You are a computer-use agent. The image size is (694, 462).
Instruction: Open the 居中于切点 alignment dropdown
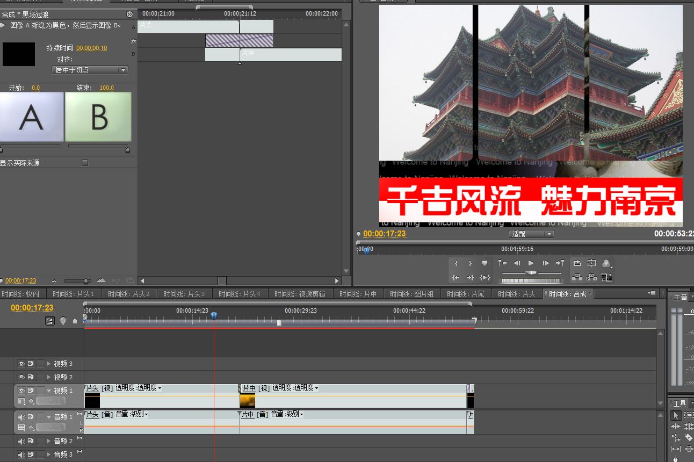tap(90, 70)
